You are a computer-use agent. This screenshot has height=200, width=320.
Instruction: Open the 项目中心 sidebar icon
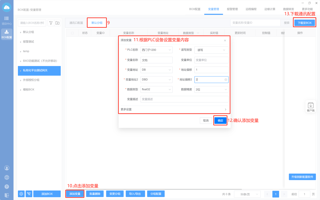7,20
